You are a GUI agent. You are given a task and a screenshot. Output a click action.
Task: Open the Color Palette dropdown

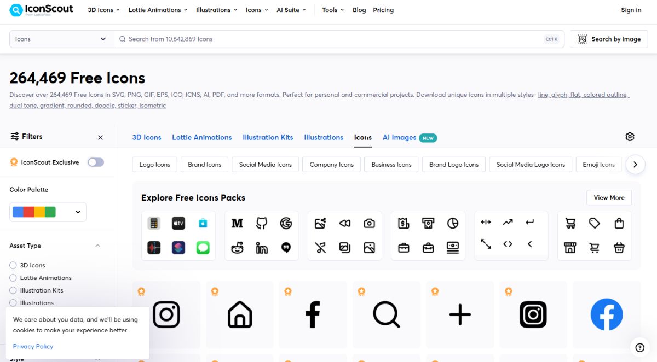tap(48, 212)
